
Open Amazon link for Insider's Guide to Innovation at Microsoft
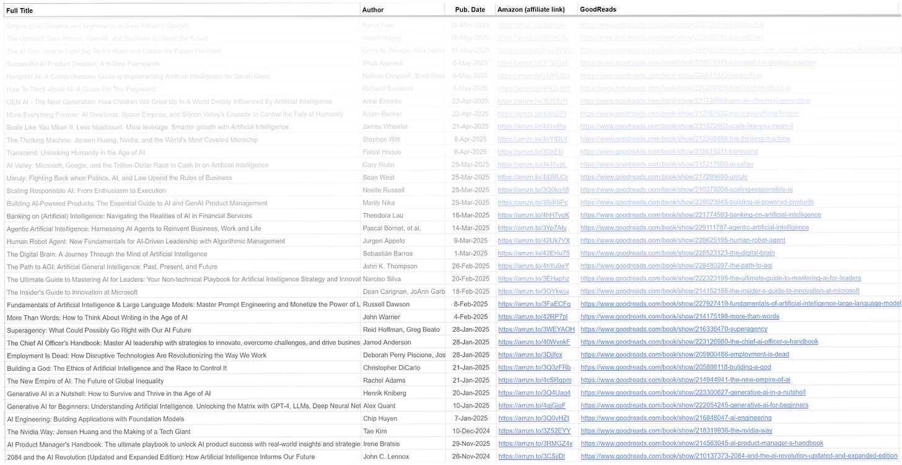coord(533,292)
